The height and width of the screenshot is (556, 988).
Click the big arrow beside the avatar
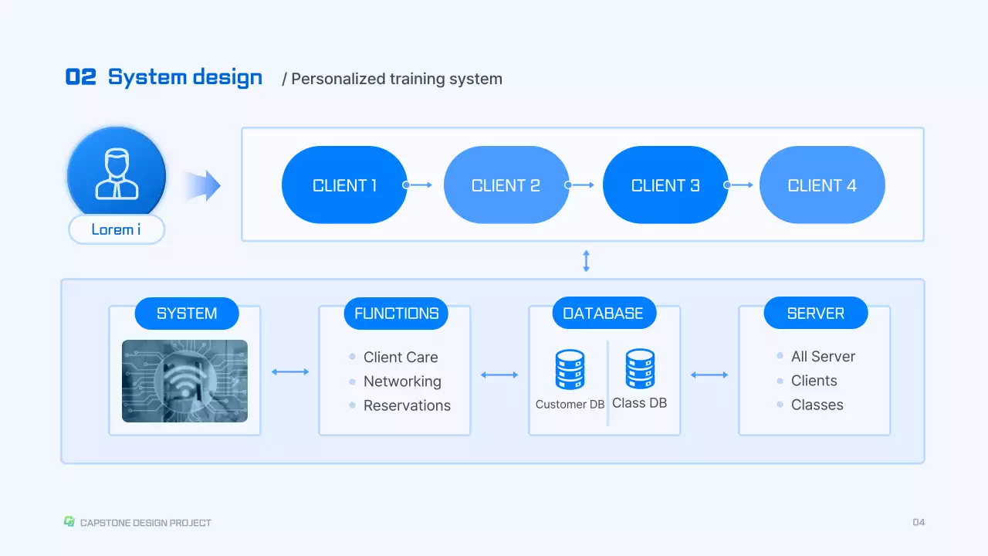point(203,185)
